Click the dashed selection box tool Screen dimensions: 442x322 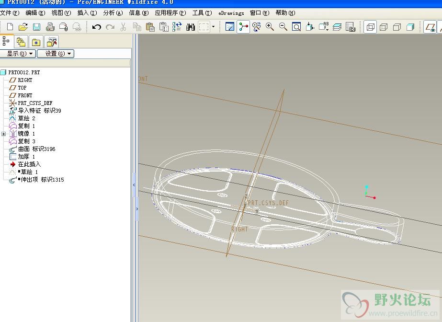pos(204,27)
